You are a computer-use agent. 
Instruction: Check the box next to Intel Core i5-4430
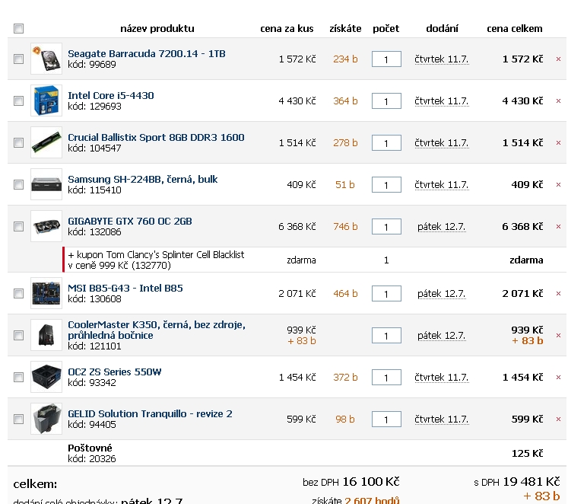point(19,100)
